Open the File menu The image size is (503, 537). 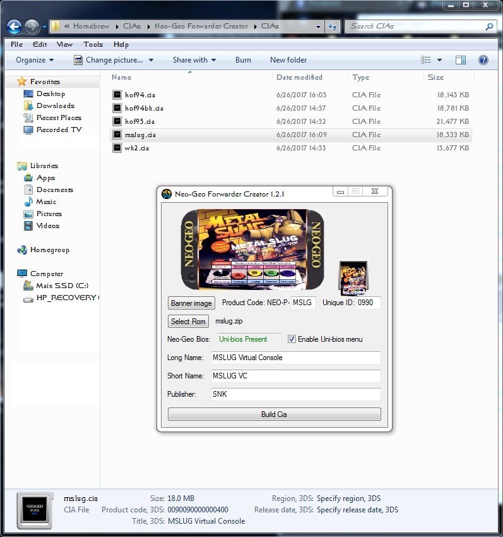16,44
